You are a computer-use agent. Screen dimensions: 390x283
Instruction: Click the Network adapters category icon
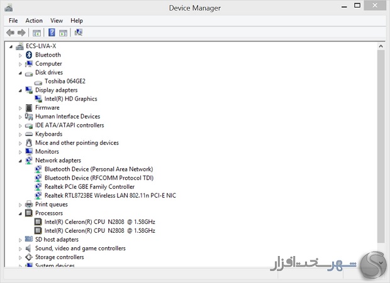click(29, 161)
